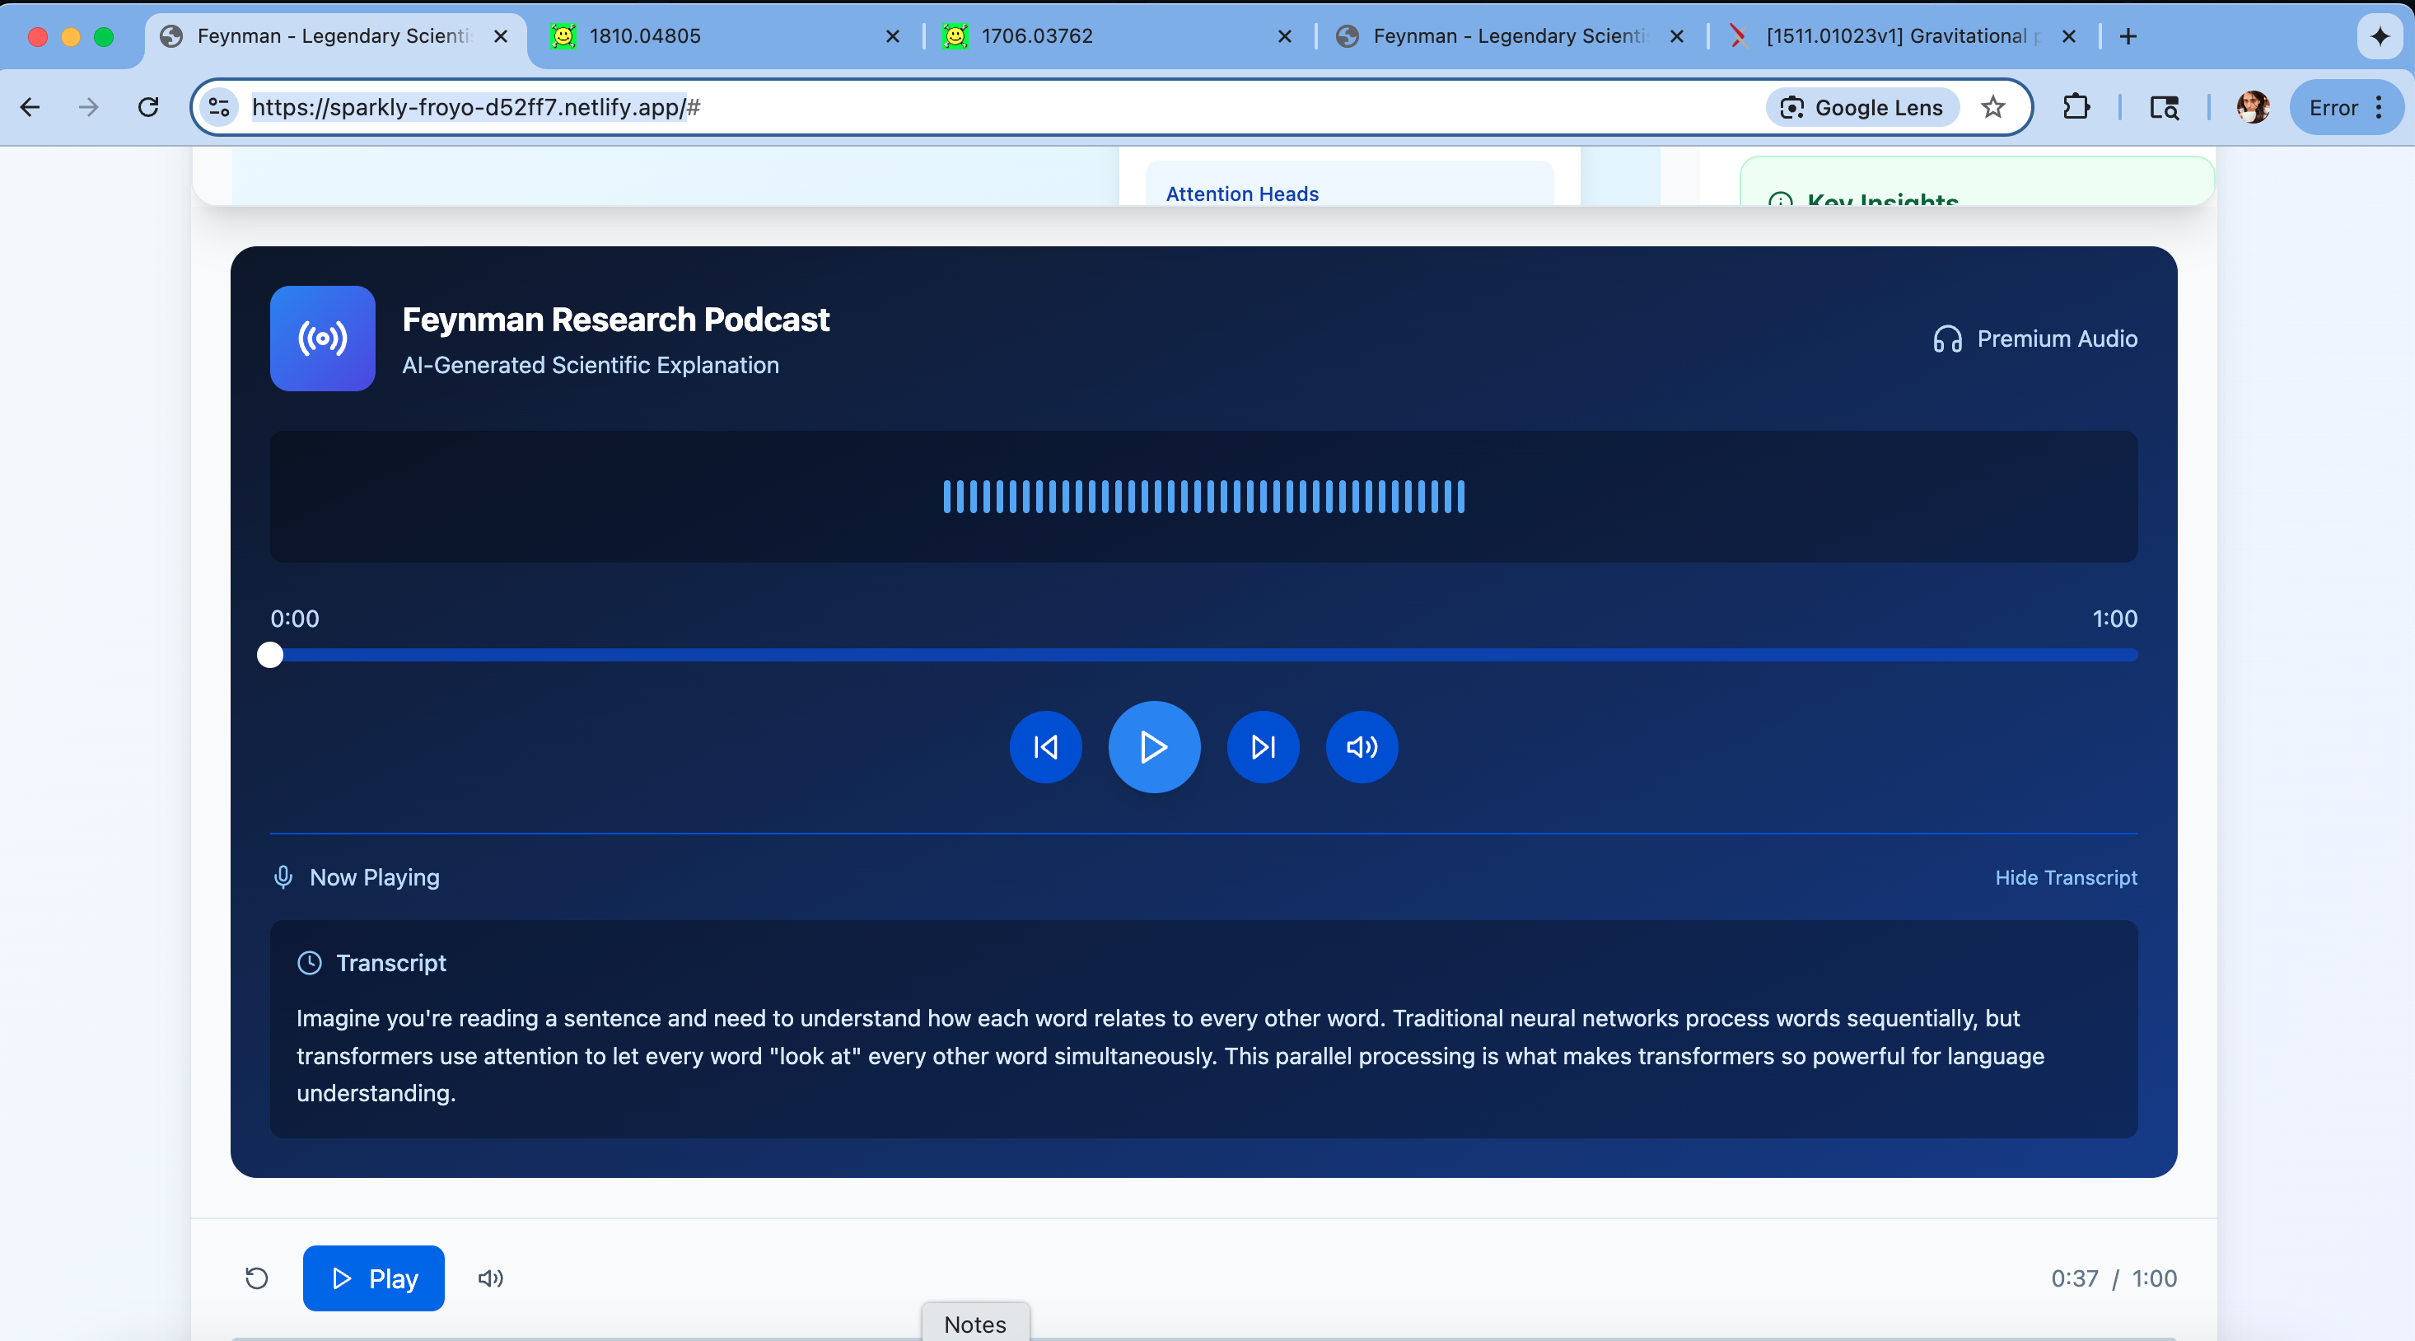Image resolution: width=2415 pixels, height=1341 pixels.
Task: Click the skip forward podcast button
Action: tap(1263, 747)
